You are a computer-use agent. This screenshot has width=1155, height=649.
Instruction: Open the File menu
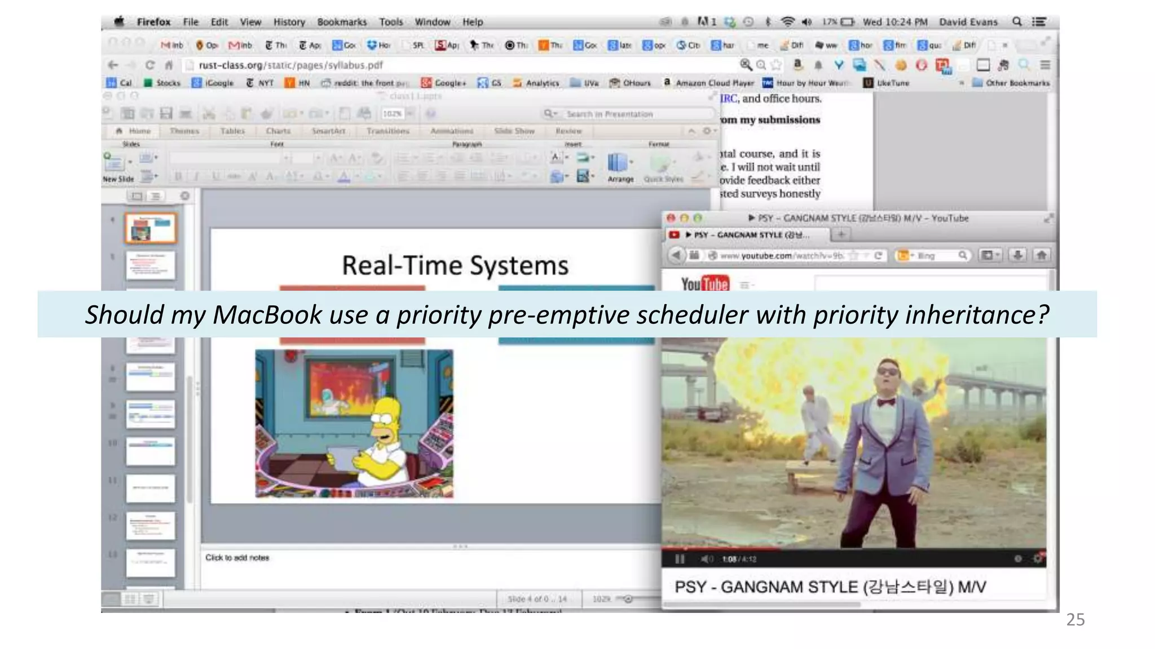pyautogui.click(x=191, y=22)
